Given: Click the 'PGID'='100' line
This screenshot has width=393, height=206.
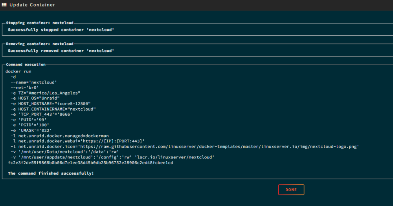Looking at the screenshot, I should coord(30,125).
